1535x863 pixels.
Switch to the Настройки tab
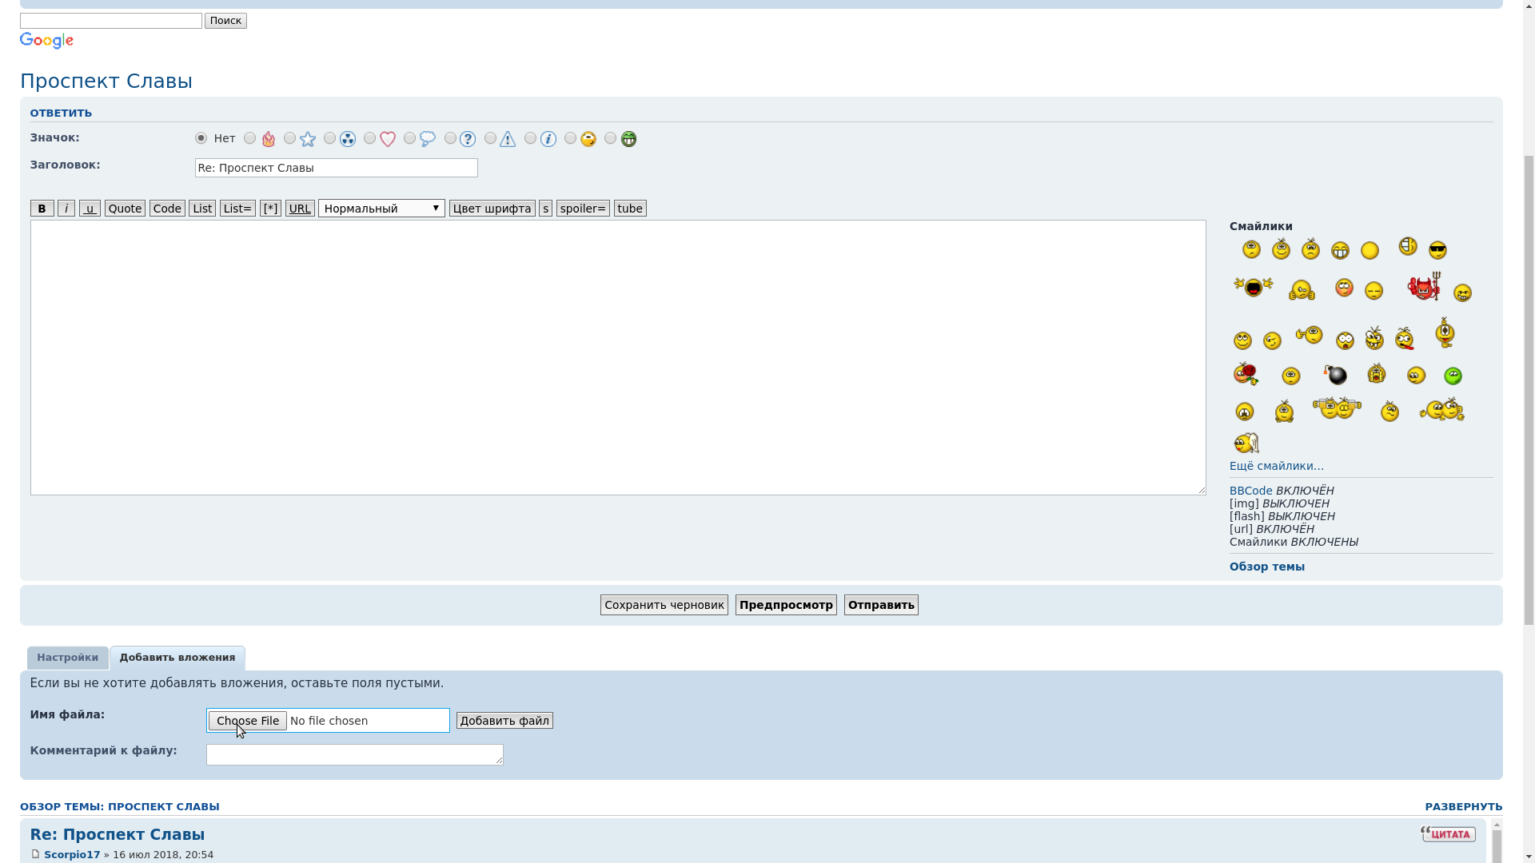click(x=67, y=658)
